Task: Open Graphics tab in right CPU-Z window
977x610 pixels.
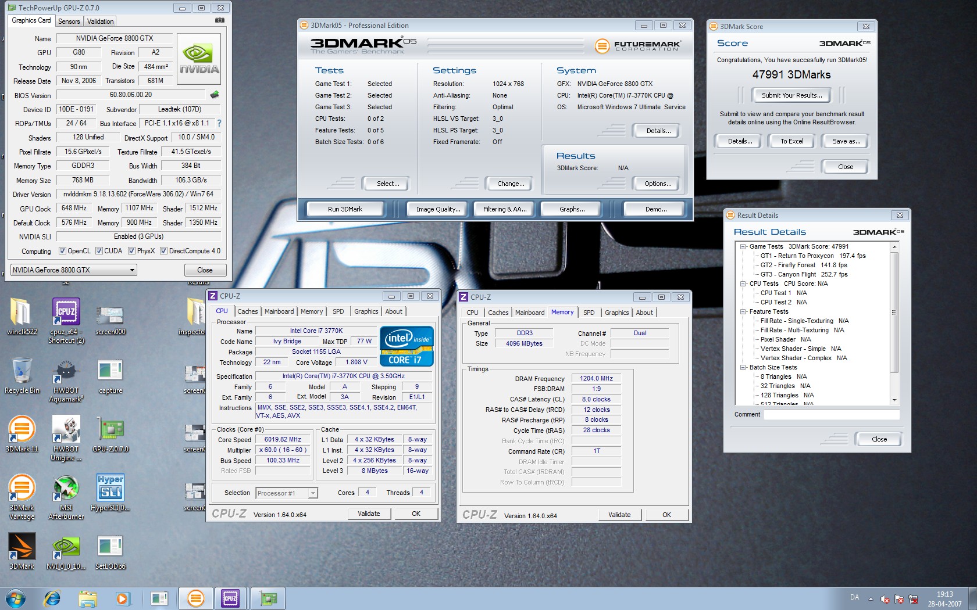Action: pos(616,313)
